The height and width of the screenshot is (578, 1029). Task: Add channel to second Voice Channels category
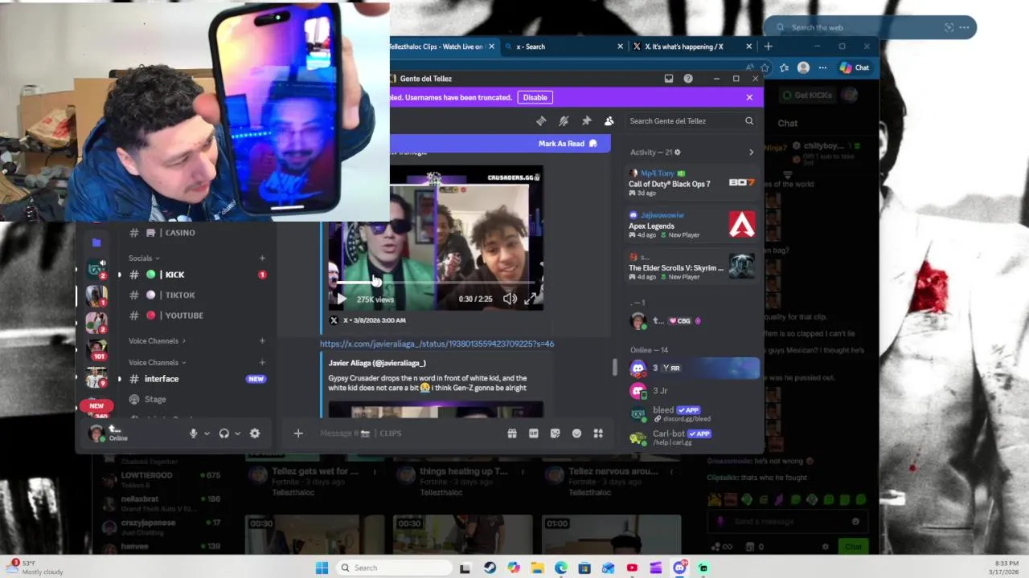262,363
